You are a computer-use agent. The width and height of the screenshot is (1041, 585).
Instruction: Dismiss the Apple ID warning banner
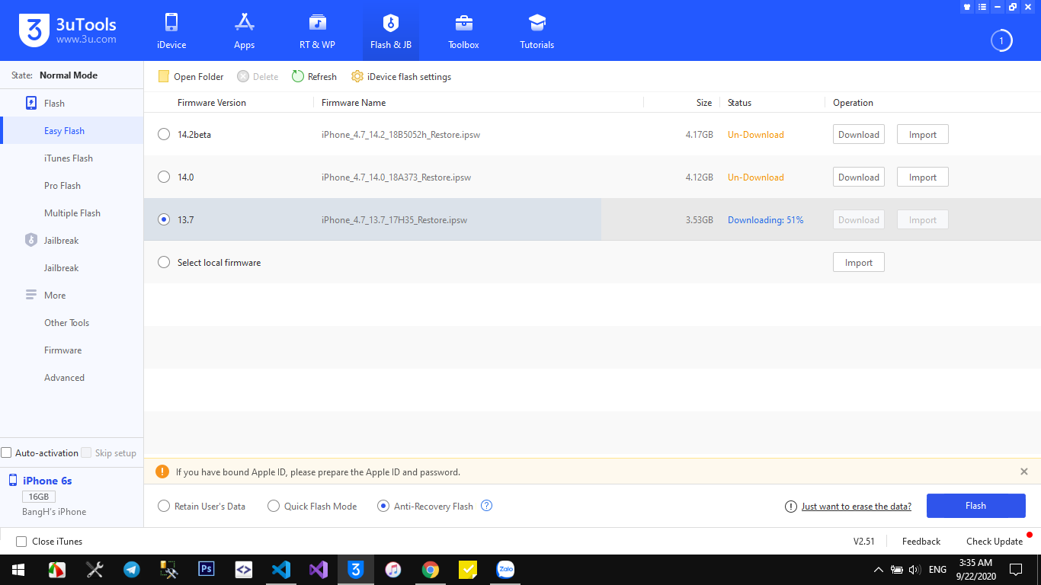coord(1024,472)
